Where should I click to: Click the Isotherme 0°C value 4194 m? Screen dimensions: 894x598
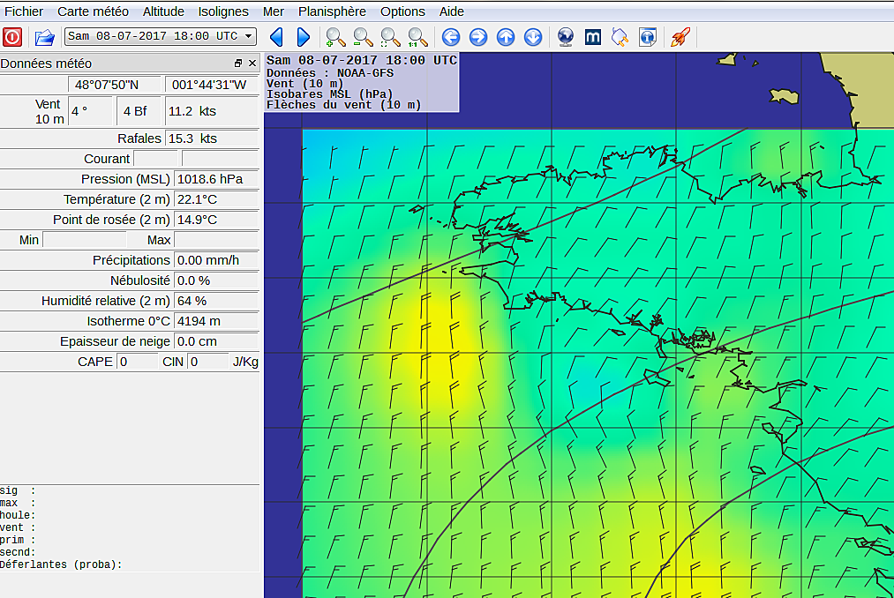pos(216,321)
